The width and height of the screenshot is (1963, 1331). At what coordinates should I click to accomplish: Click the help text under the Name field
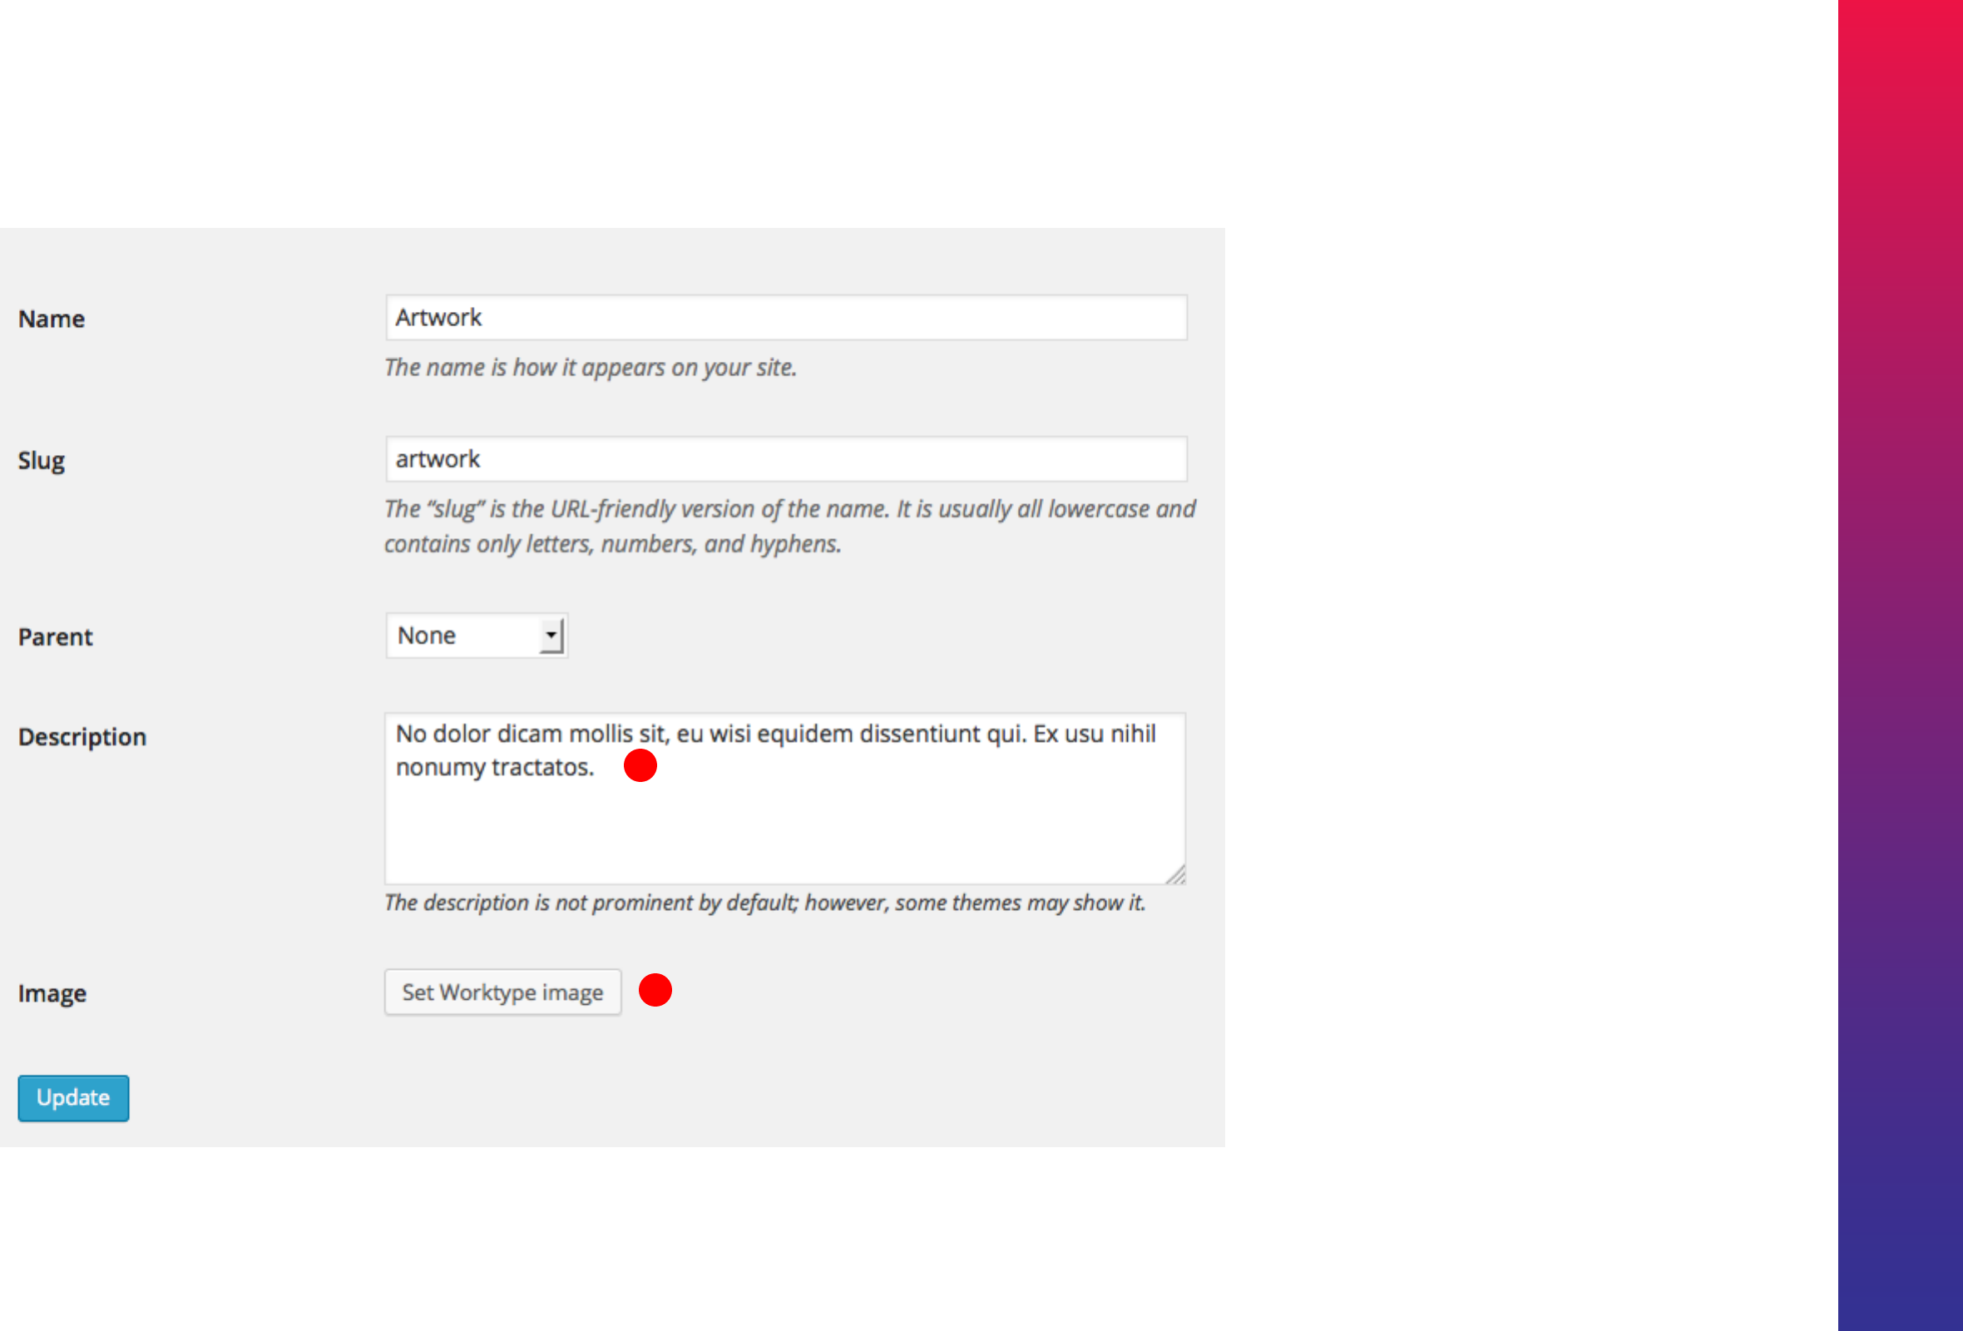point(591,368)
